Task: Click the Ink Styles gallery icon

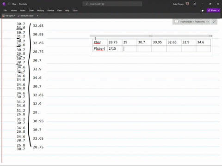Action: 3,16
